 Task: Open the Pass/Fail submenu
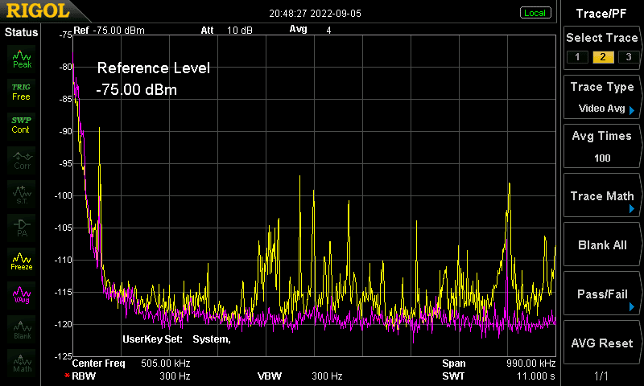pyautogui.click(x=601, y=294)
